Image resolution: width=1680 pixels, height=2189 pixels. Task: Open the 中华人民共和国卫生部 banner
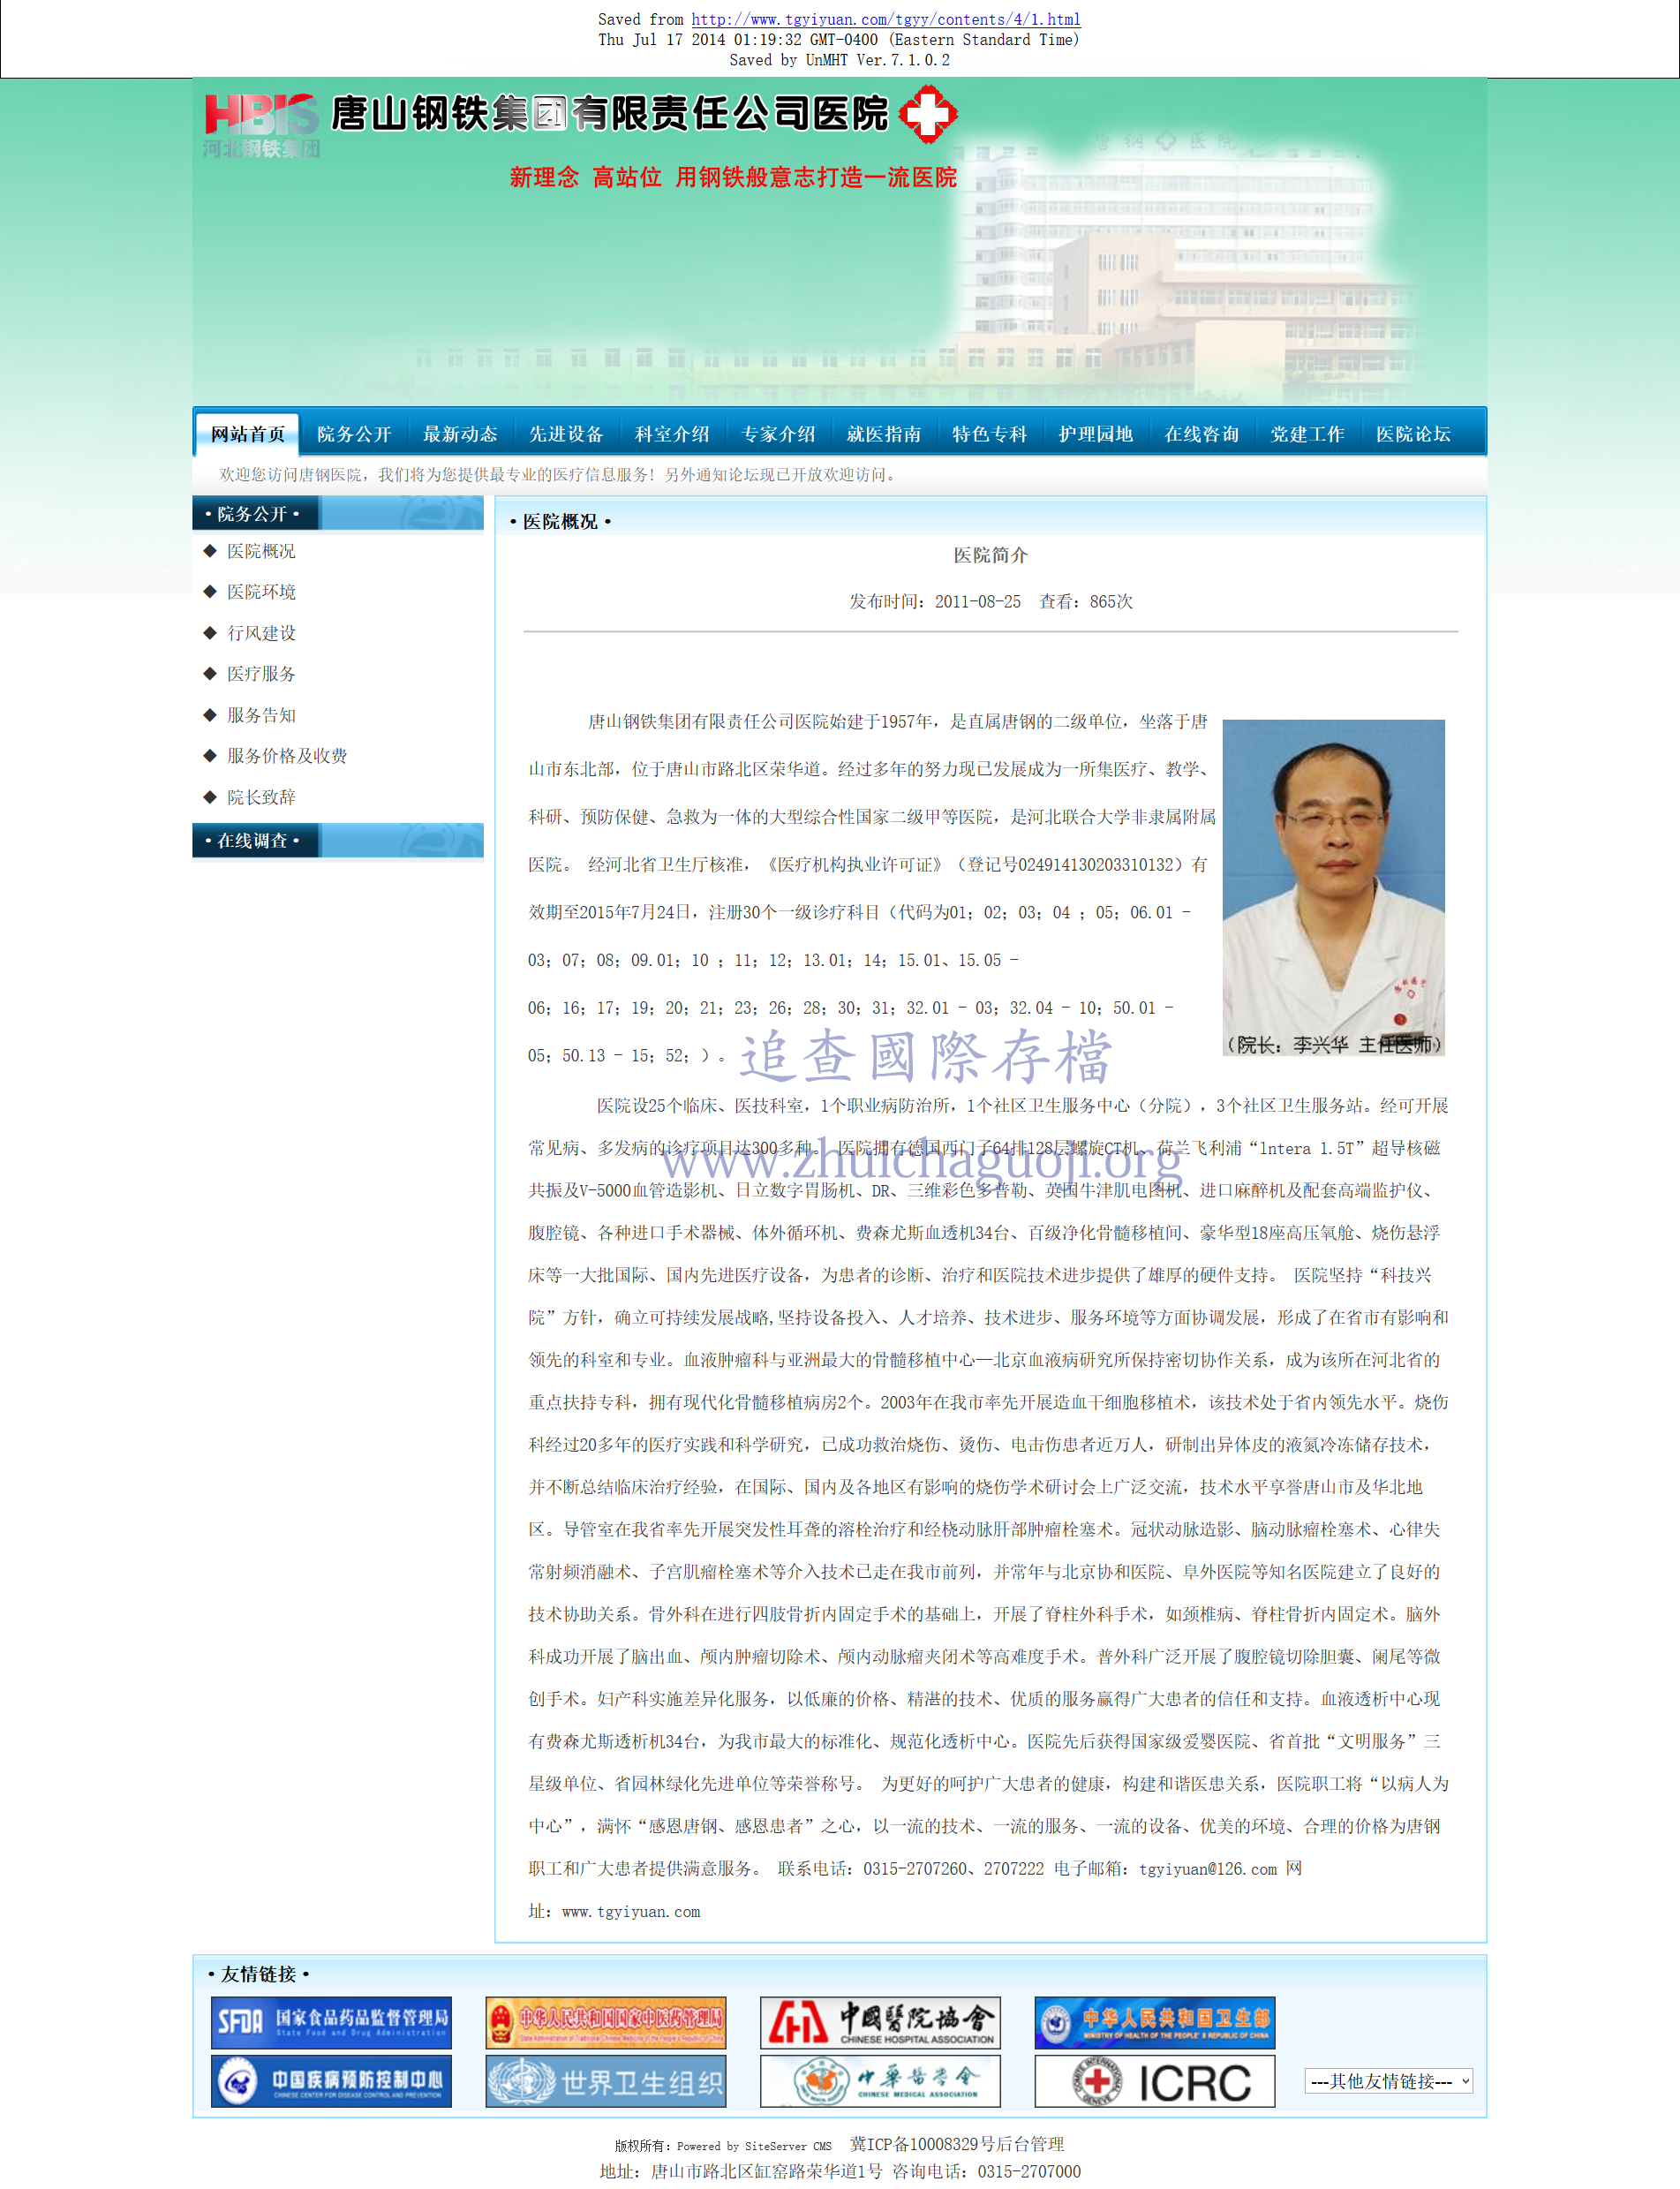pos(1154,2022)
